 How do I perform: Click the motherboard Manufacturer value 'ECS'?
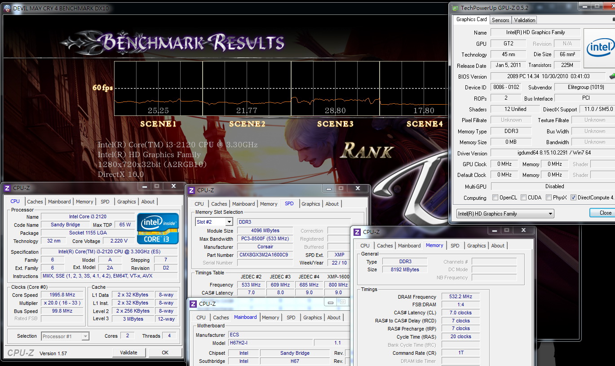[288, 335]
